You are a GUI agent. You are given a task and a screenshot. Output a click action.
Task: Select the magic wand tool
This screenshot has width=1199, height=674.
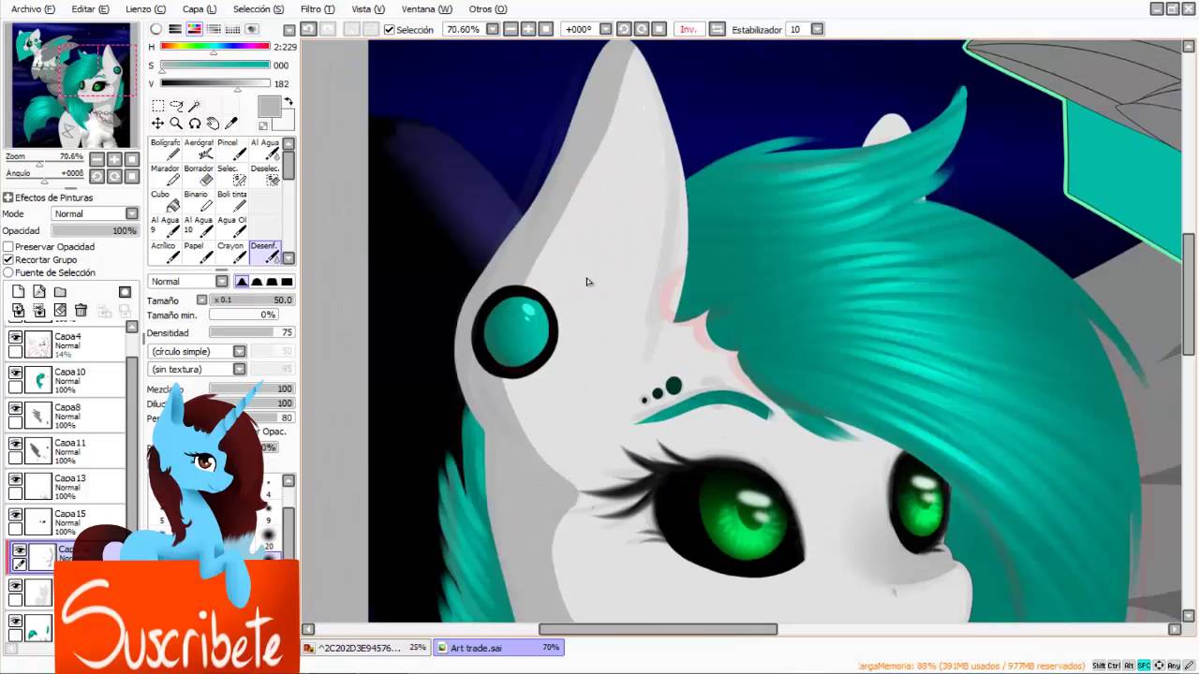click(x=195, y=106)
